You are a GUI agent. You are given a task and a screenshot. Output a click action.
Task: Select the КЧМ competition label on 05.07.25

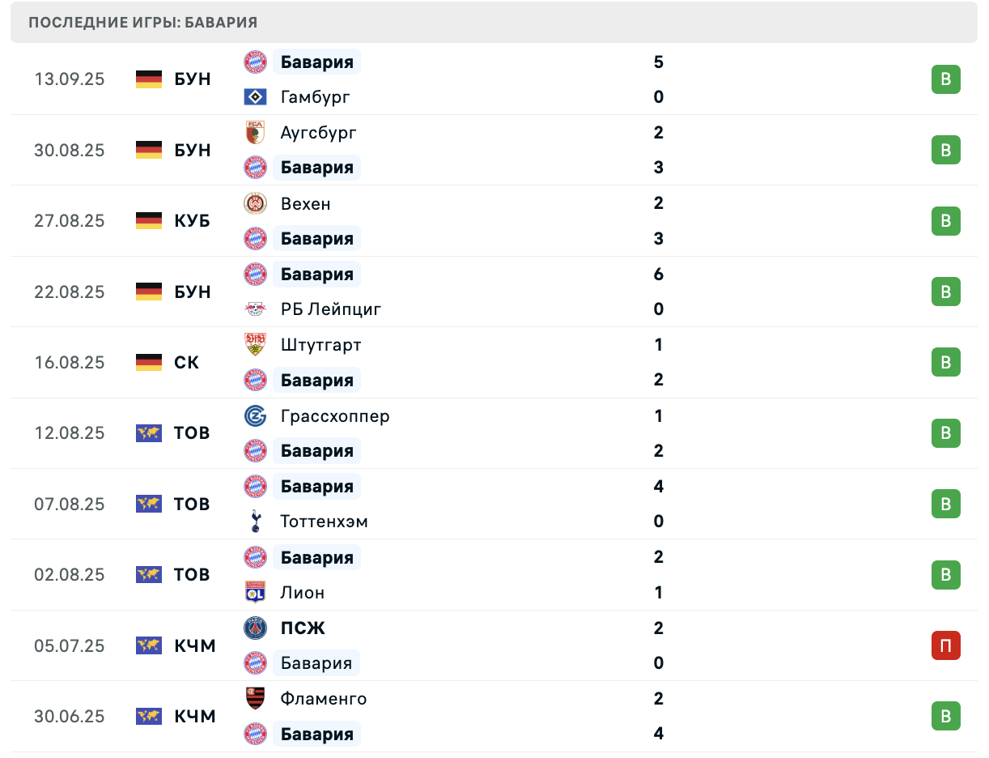tap(195, 645)
